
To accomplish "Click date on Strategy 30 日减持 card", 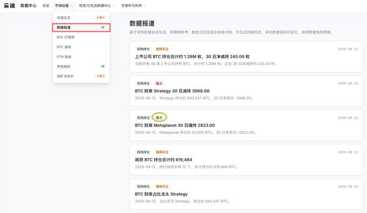I will [x=348, y=83].
